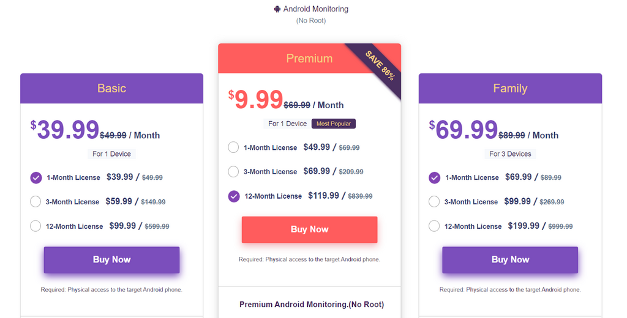Select Premium 1-Month License option
The width and height of the screenshot is (627, 318).
pyautogui.click(x=233, y=147)
